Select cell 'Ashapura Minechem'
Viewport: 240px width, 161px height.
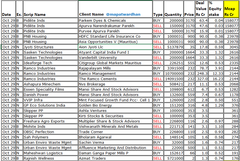pyautogui.click(x=51, y=84)
